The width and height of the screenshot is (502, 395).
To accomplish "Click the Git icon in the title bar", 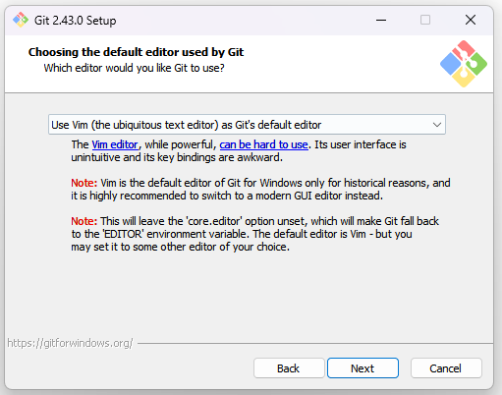I will pyautogui.click(x=21, y=20).
